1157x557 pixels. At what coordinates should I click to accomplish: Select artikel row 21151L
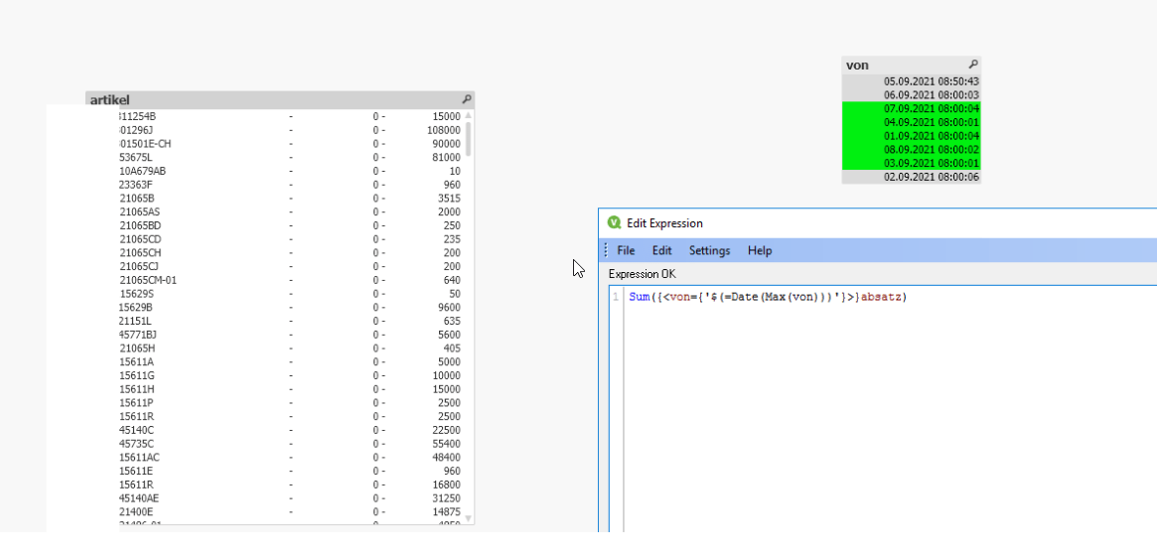(290, 321)
